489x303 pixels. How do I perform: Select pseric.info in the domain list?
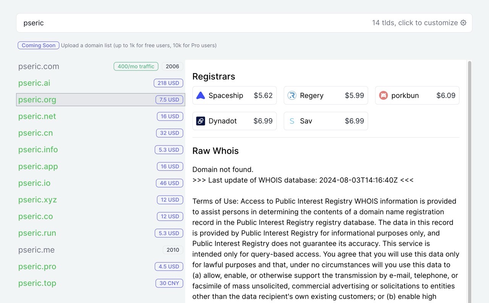pos(100,150)
